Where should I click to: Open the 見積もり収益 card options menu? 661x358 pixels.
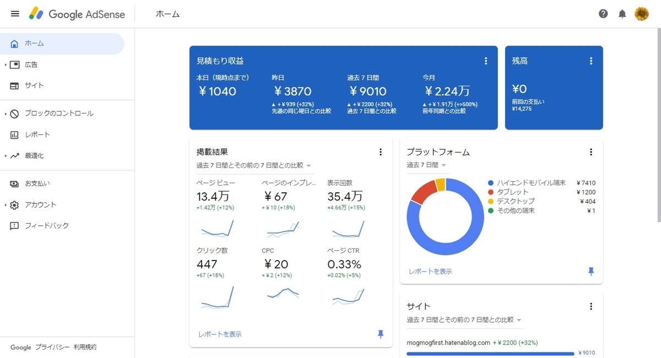coord(486,61)
